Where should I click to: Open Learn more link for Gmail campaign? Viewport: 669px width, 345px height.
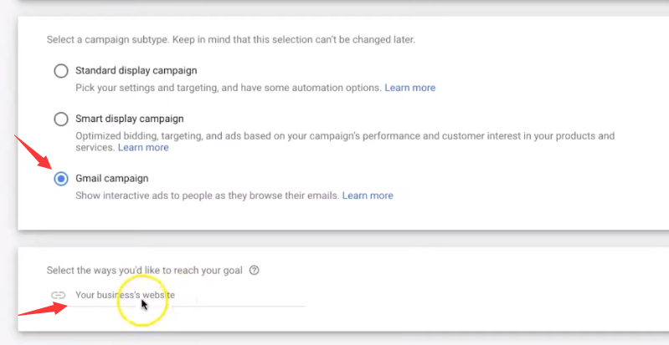pyautogui.click(x=368, y=195)
